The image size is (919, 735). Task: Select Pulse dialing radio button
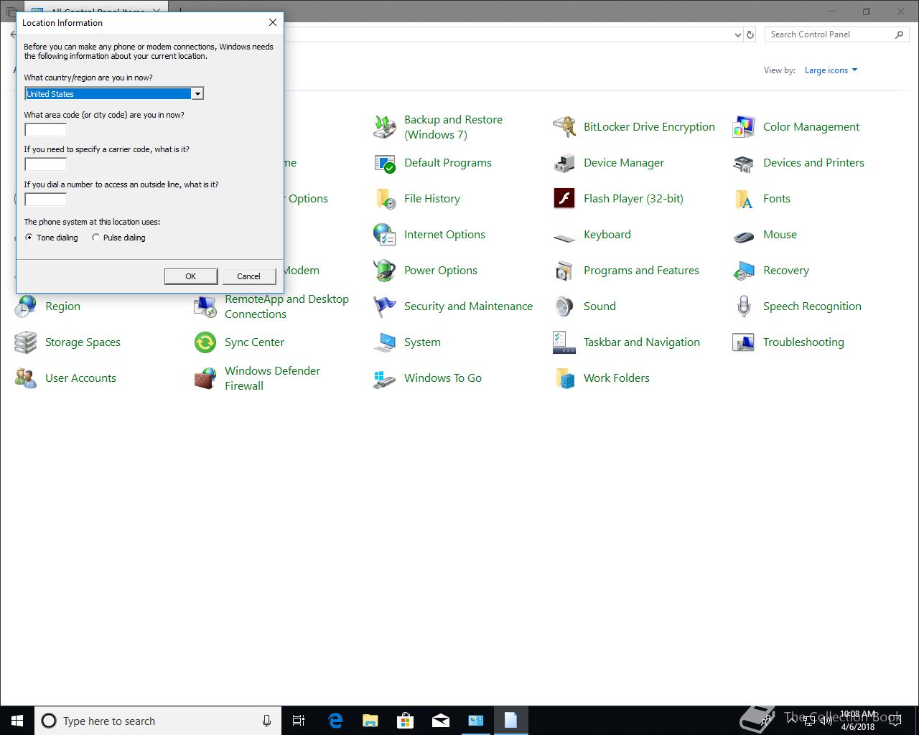point(95,238)
